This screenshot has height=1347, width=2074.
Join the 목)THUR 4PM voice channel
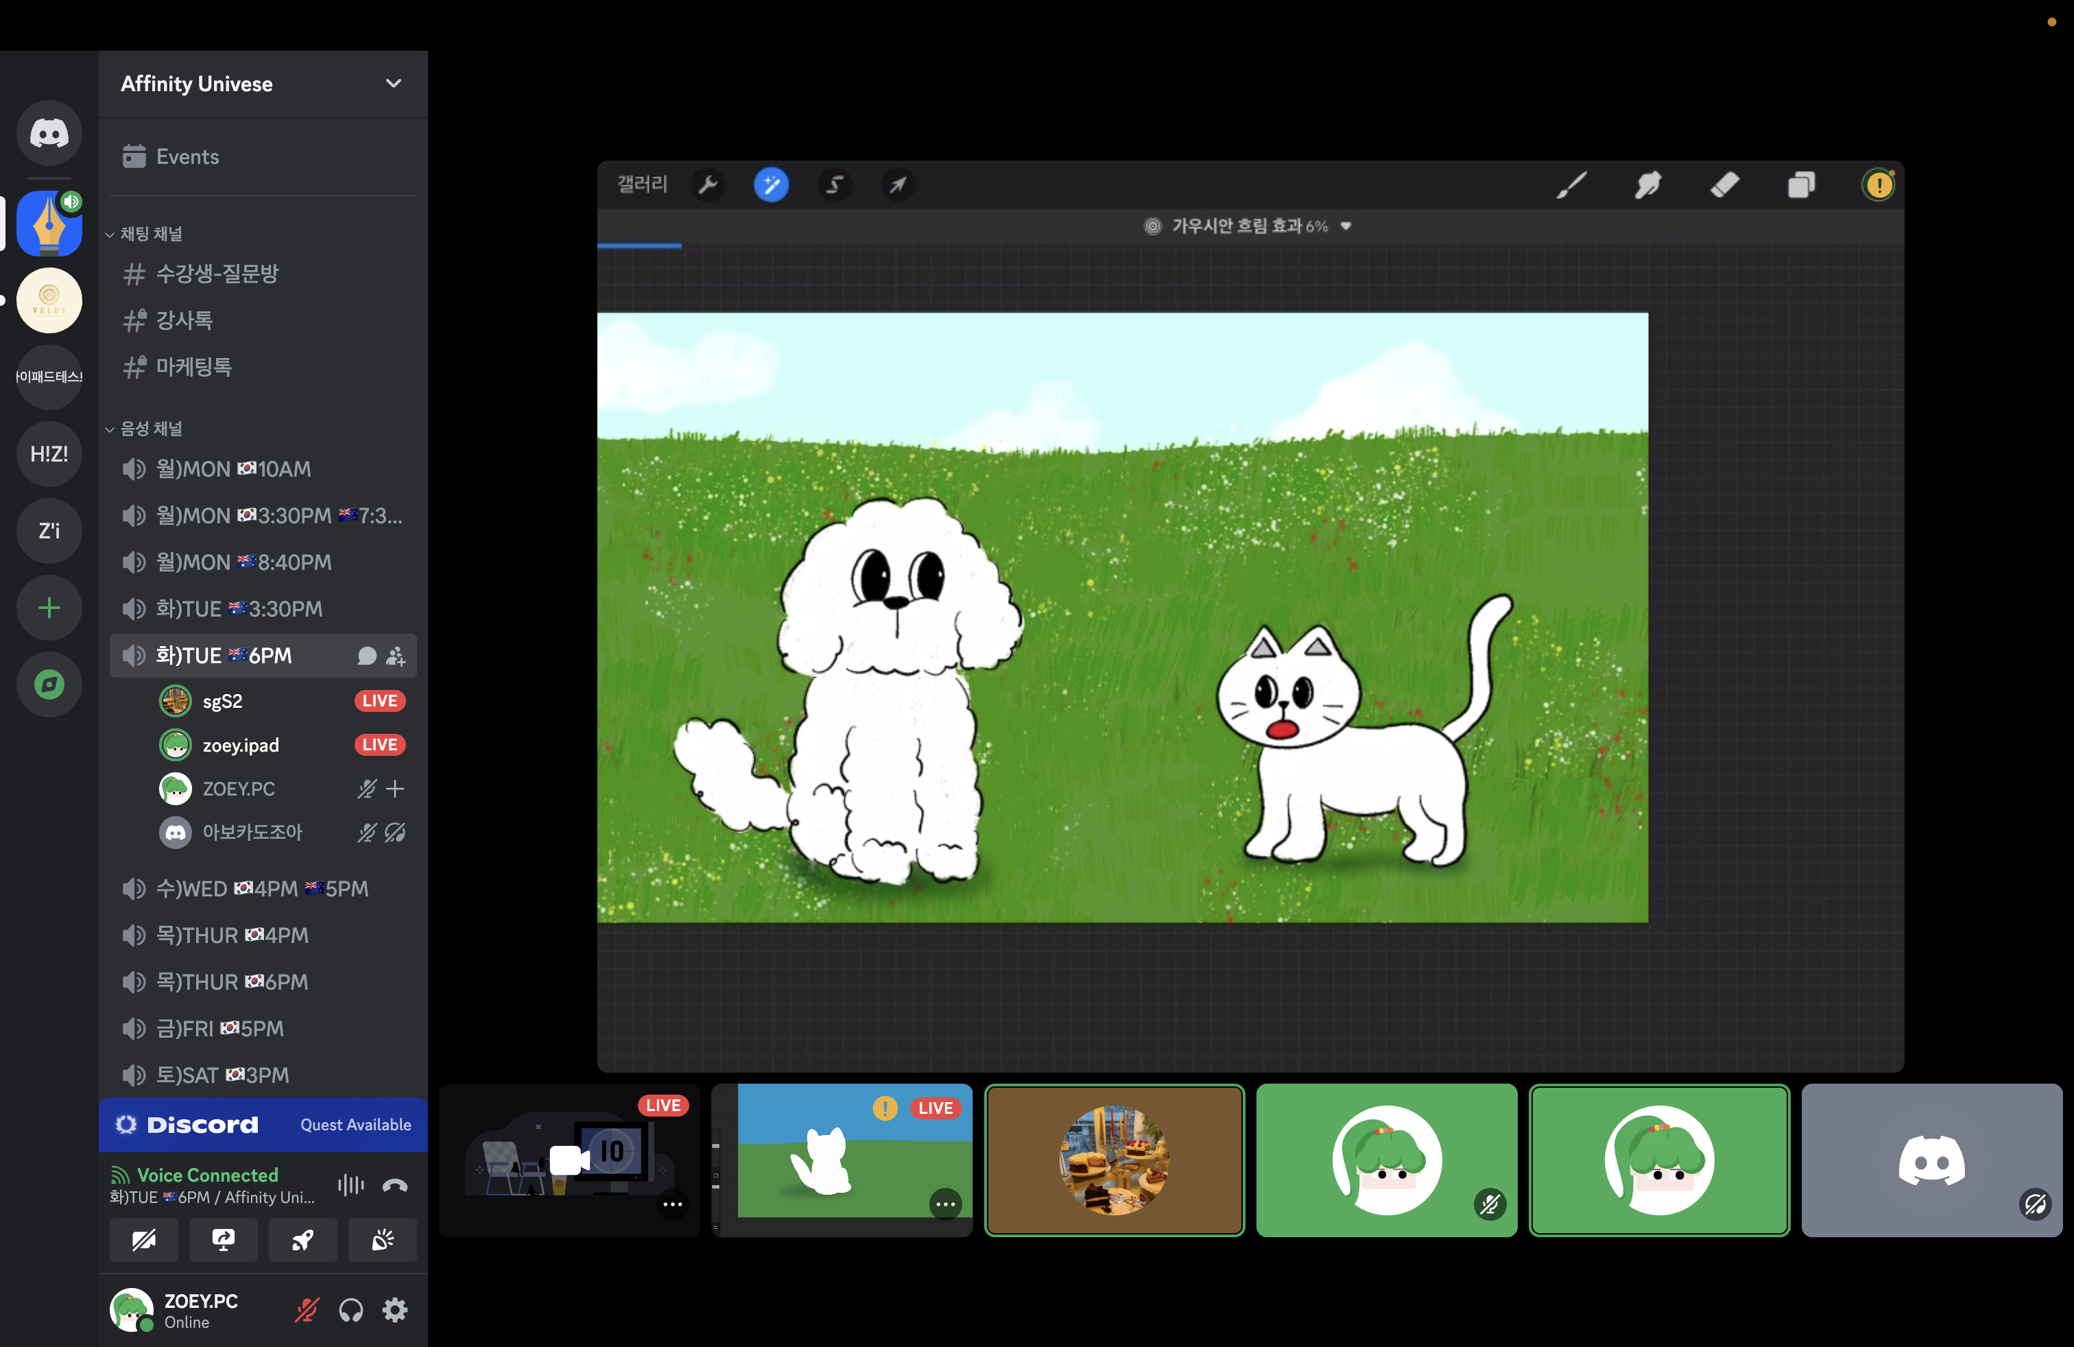click(263, 935)
